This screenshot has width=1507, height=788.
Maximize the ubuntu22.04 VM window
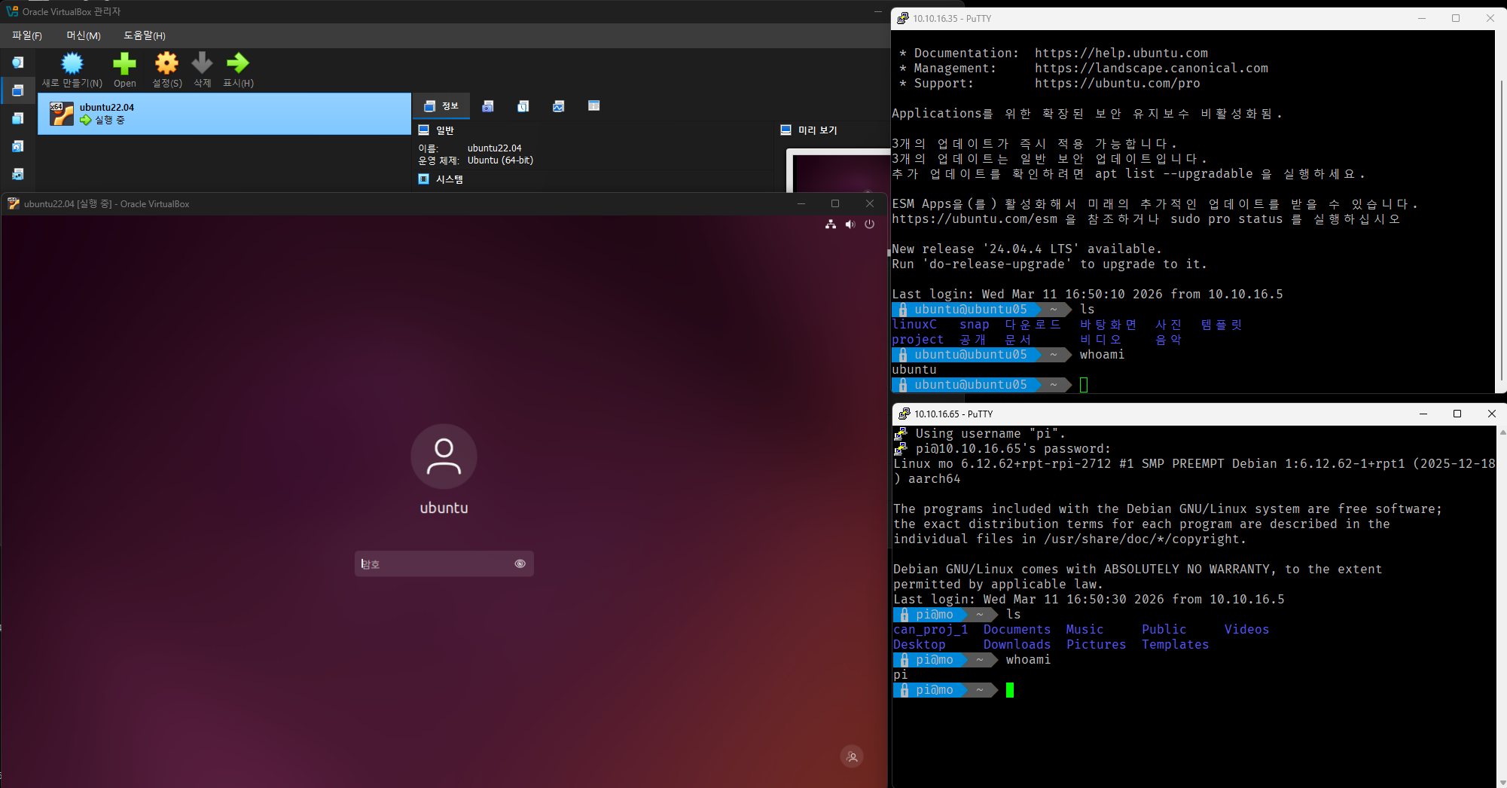click(834, 203)
